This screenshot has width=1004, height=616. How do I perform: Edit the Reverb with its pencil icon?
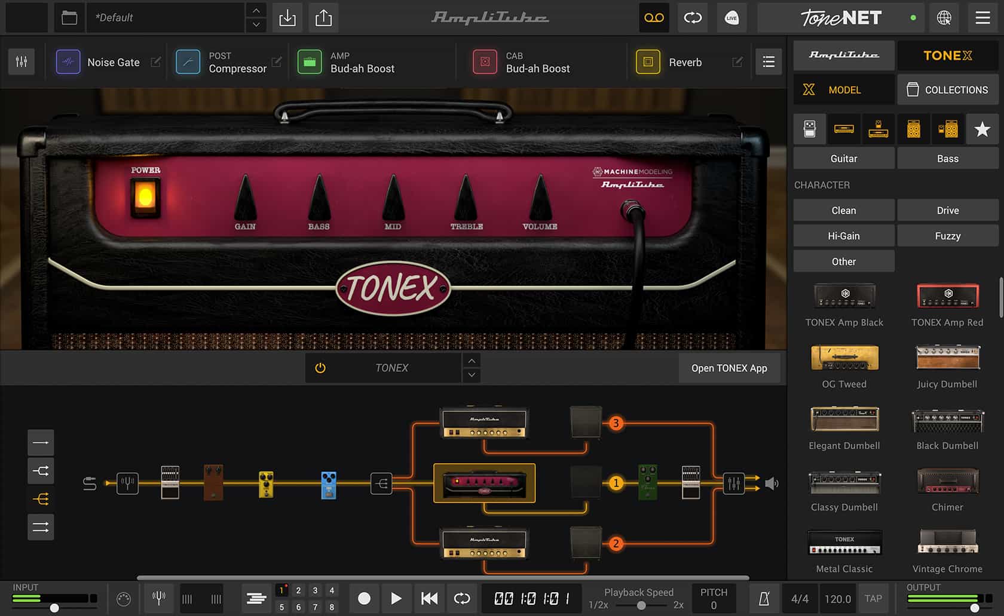click(738, 61)
